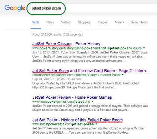Go to the Shopping tab
157x139 pixels.
click(84, 22)
